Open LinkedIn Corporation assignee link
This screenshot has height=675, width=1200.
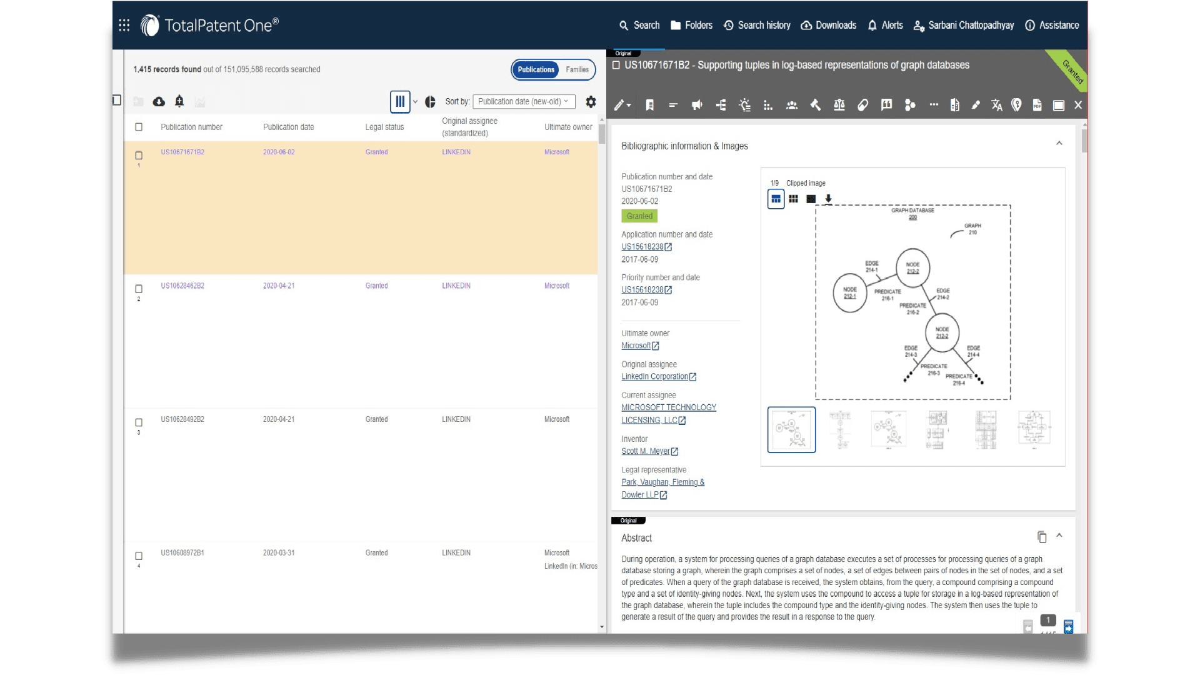coord(659,377)
